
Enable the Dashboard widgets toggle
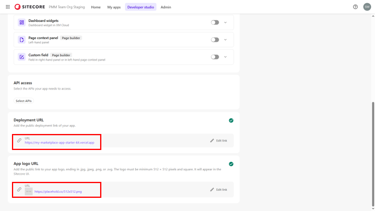click(x=215, y=22)
